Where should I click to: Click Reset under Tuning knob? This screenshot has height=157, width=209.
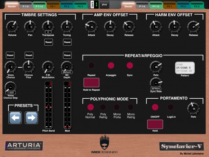point(67,42)
